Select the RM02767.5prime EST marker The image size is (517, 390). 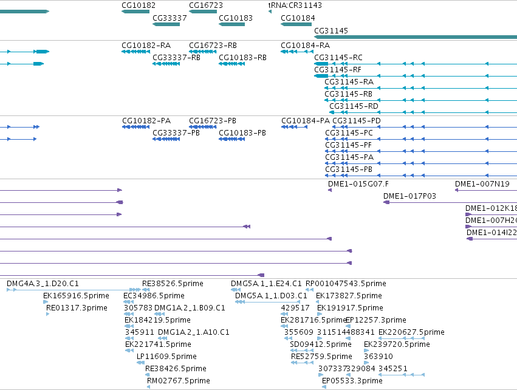click(148, 388)
